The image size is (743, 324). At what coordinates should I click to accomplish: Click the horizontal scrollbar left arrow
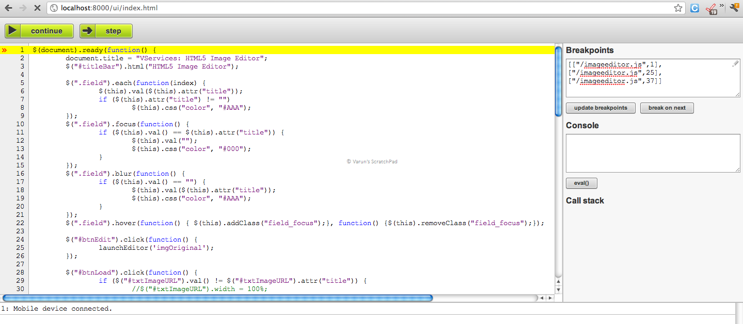click(x=542, y=298)
